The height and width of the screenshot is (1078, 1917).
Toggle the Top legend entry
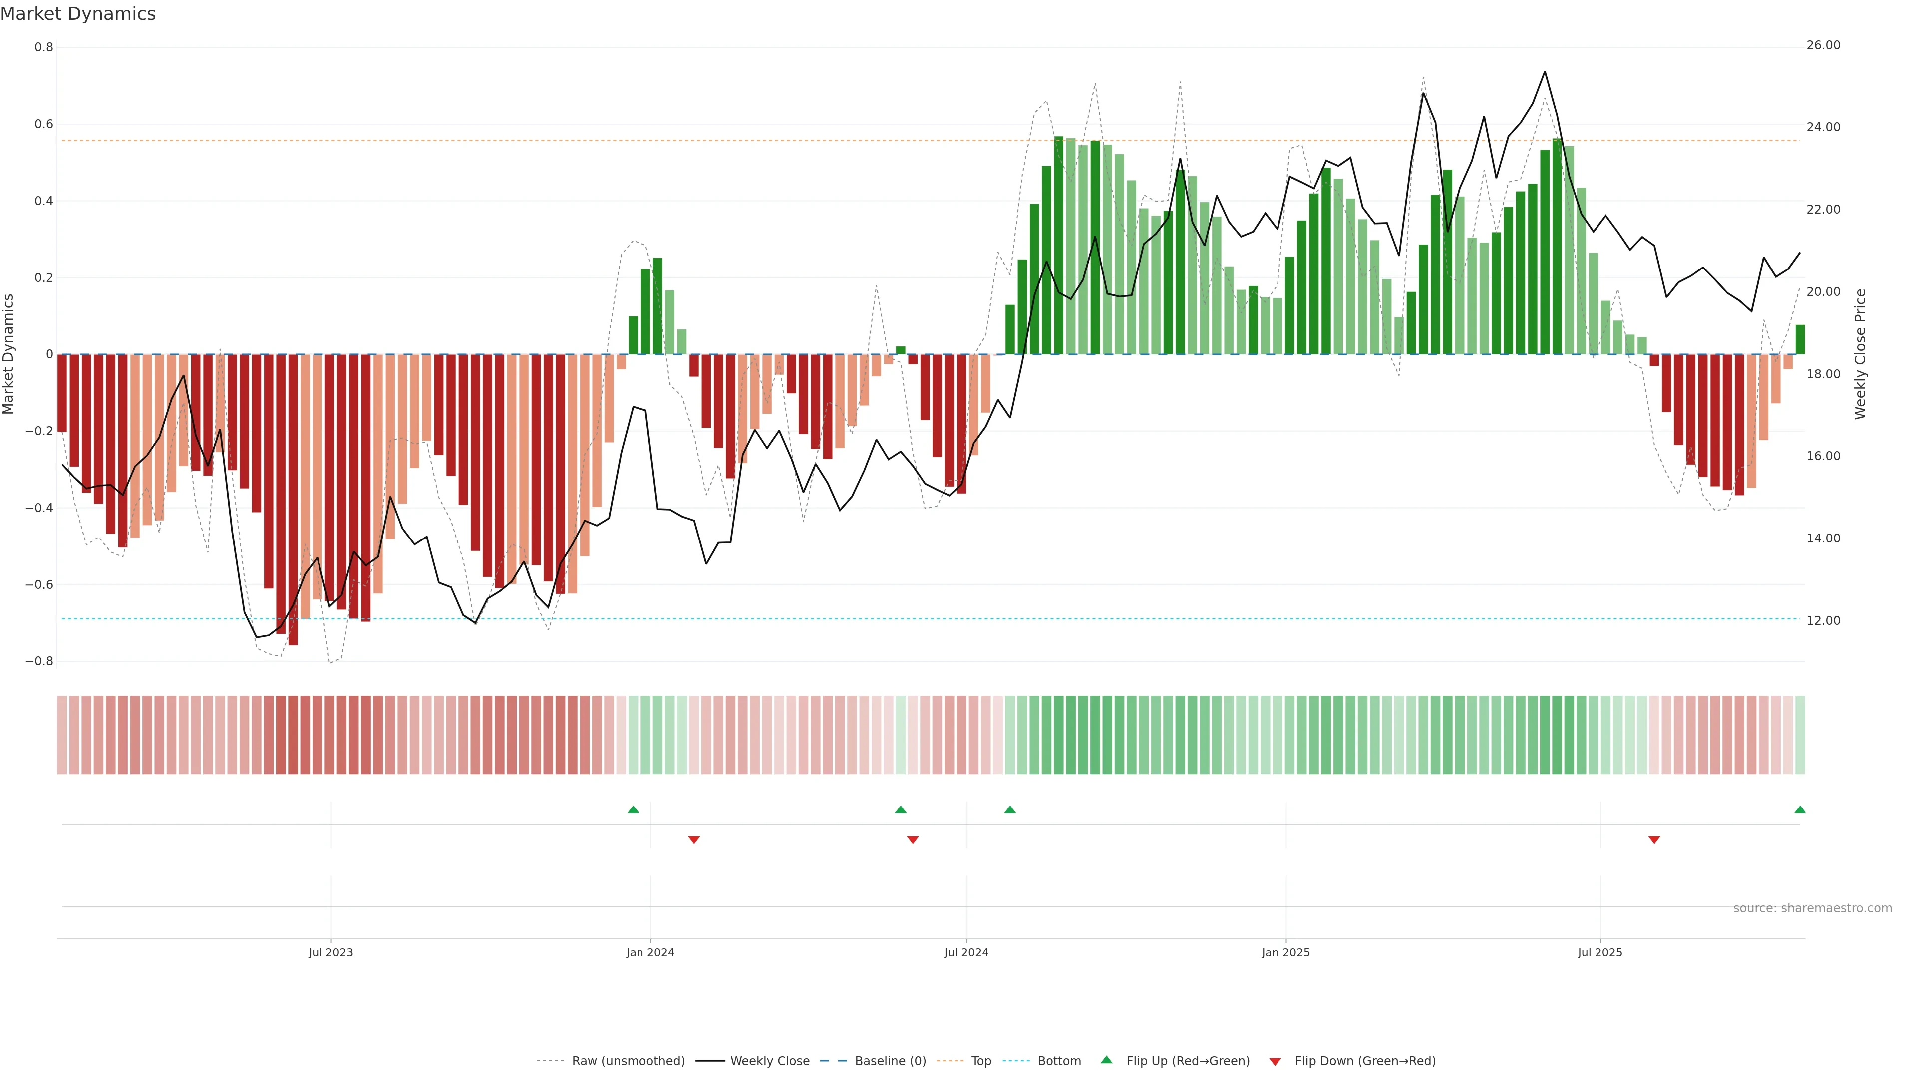(x=981, y=1061)
